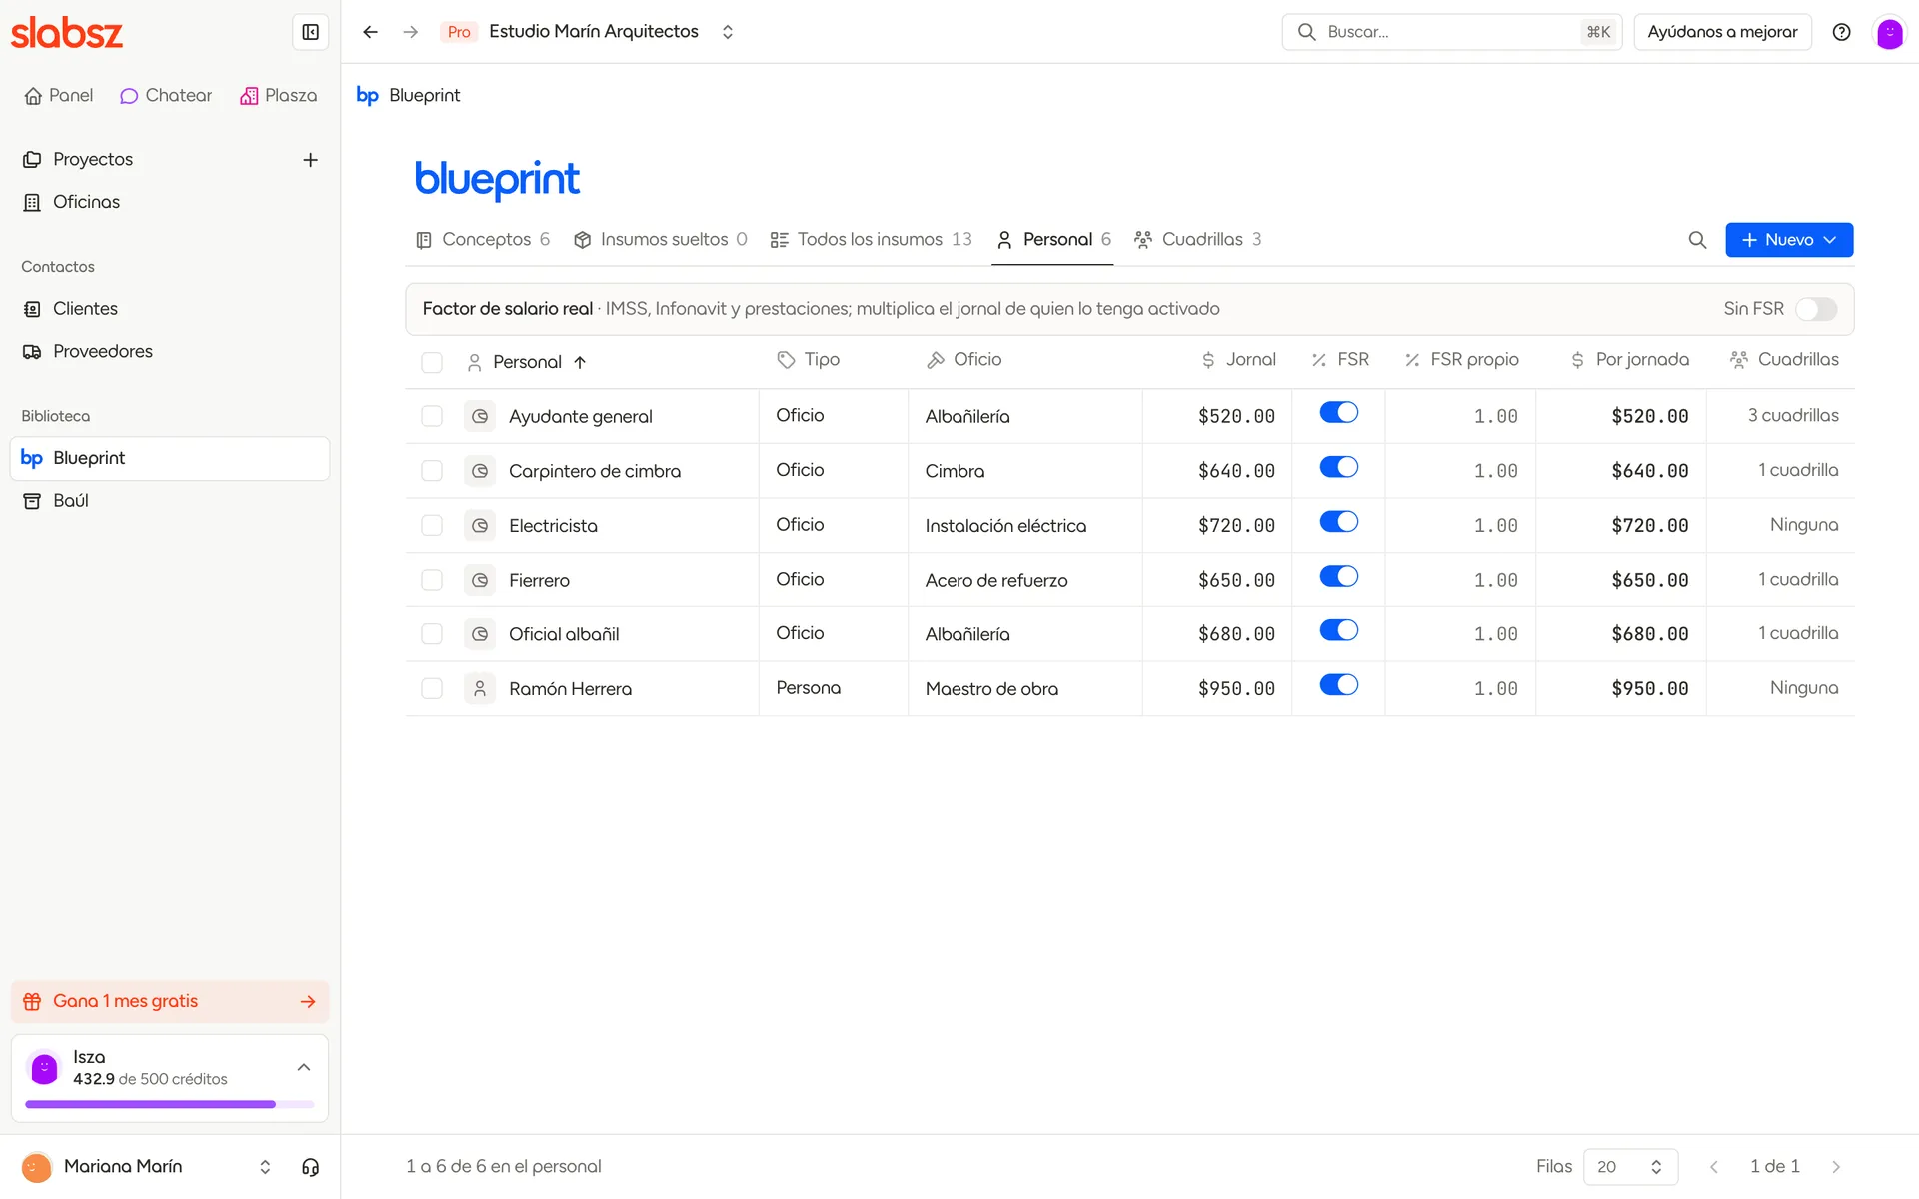
Task: Open the Nuevo dropdown button
Action: point(1789,240)
